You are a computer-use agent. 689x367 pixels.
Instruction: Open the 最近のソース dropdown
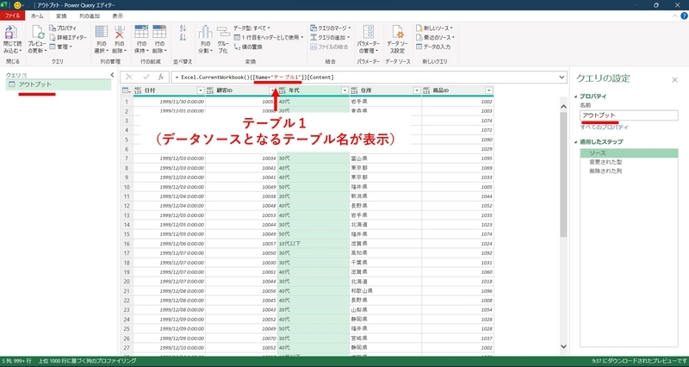436,37
